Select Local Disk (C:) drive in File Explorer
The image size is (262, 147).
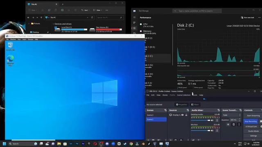71,29
